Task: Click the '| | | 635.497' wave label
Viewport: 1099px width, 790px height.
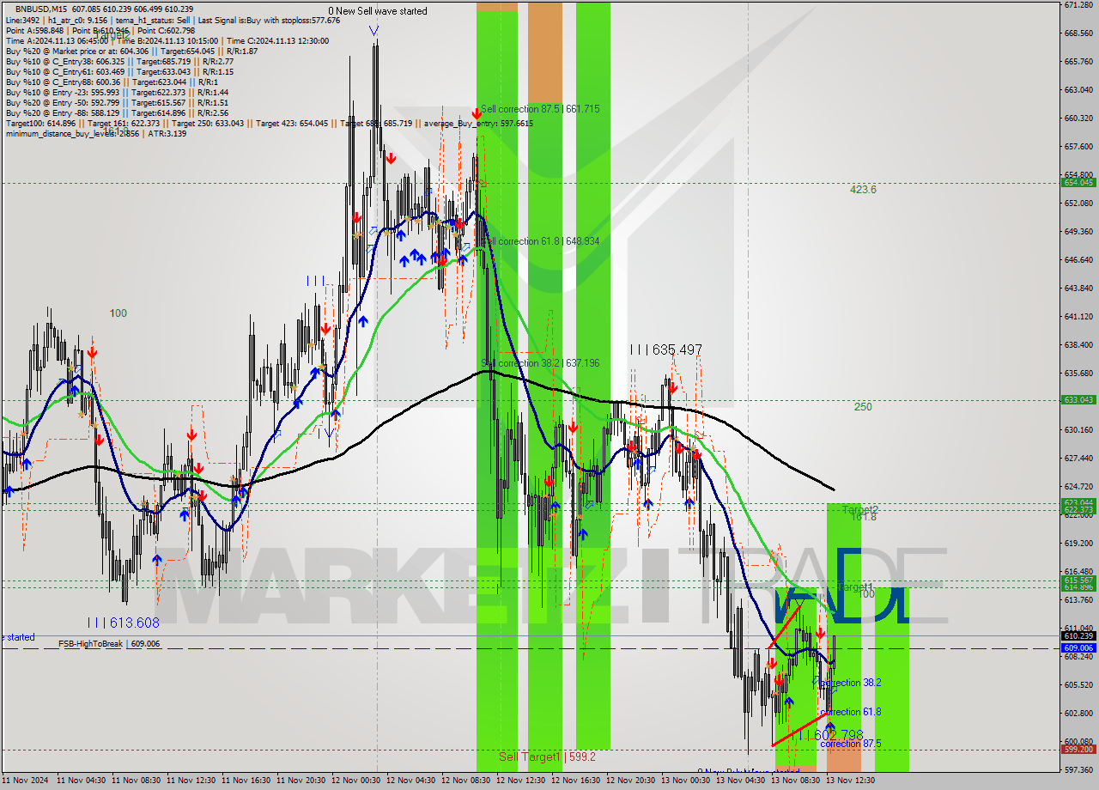Action: click(665, 349)
